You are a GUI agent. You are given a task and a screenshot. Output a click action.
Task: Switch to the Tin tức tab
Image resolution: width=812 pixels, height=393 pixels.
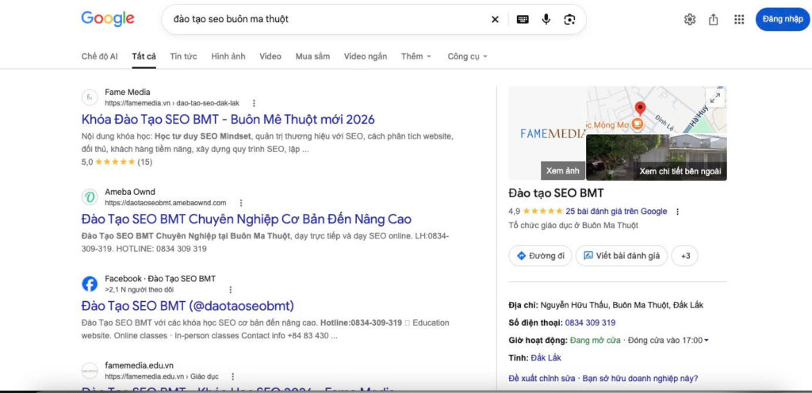[x=183, y=56]
